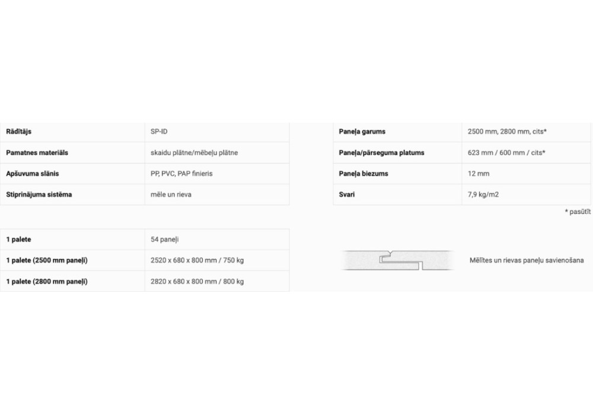This screenshot has width=593, height=415.
Task: Select the "mēle un rieva" value
Action: coord(171,194)
